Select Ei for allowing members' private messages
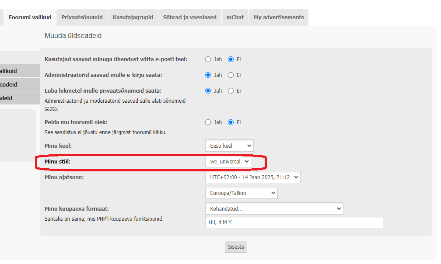 (x=231, y=91)
